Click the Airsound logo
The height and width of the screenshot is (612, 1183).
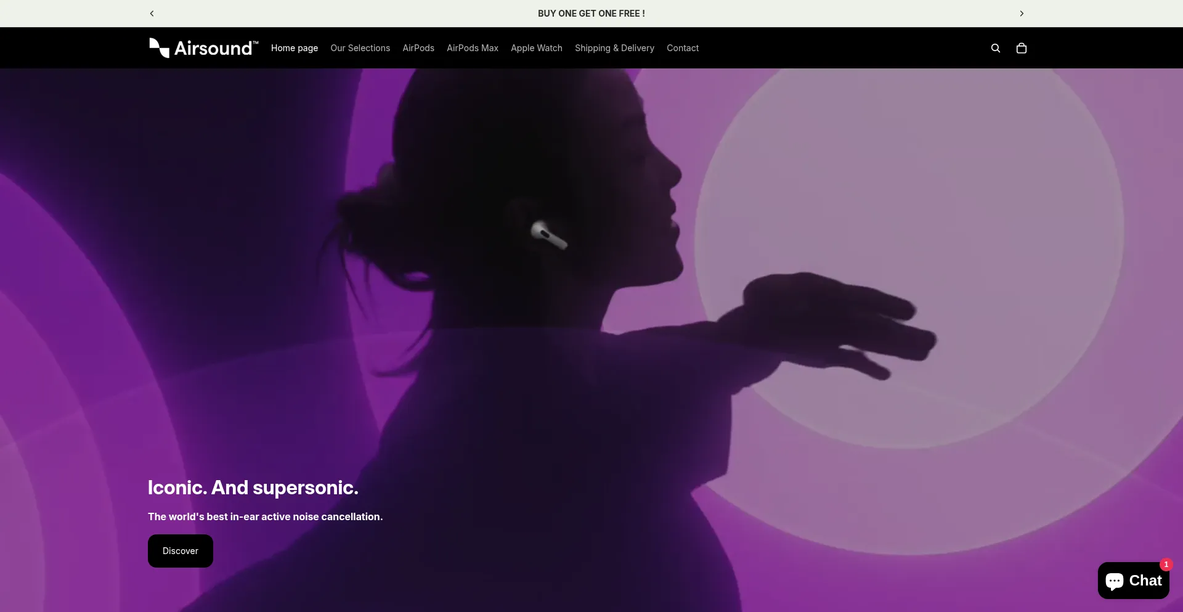coord(203,47)
